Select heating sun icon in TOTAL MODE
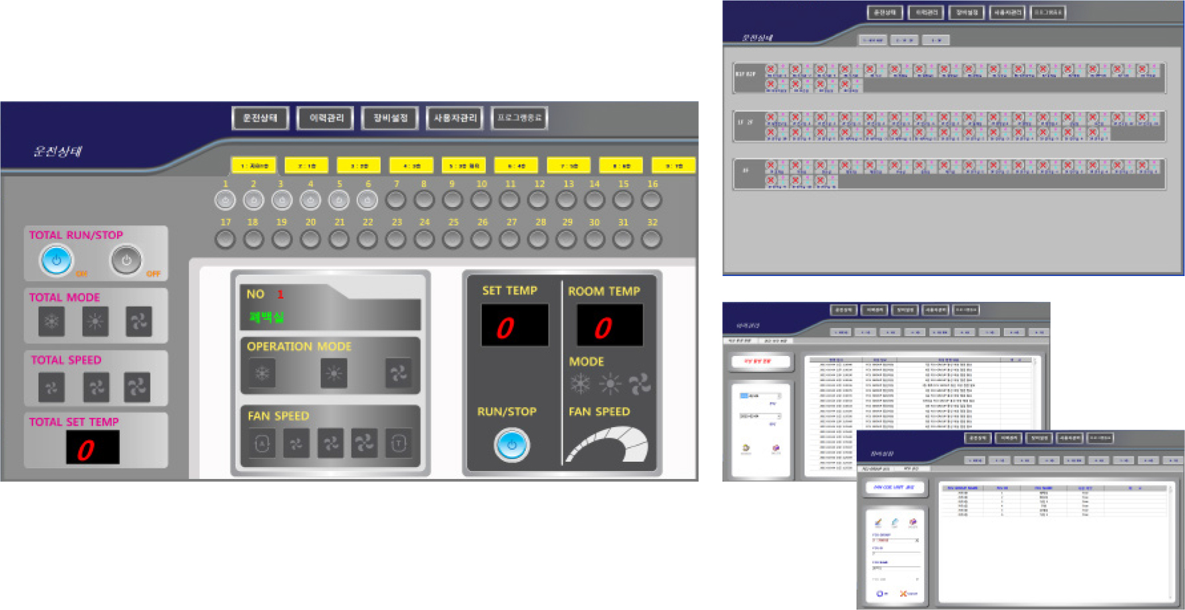1185x610 pixels. [x=95, y=322]
